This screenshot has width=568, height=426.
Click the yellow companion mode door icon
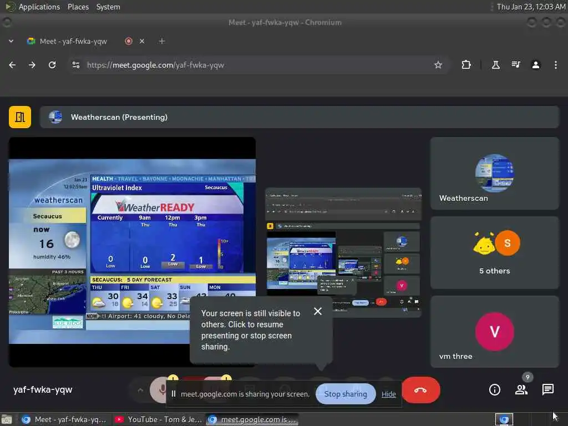[x=20, y=117]
